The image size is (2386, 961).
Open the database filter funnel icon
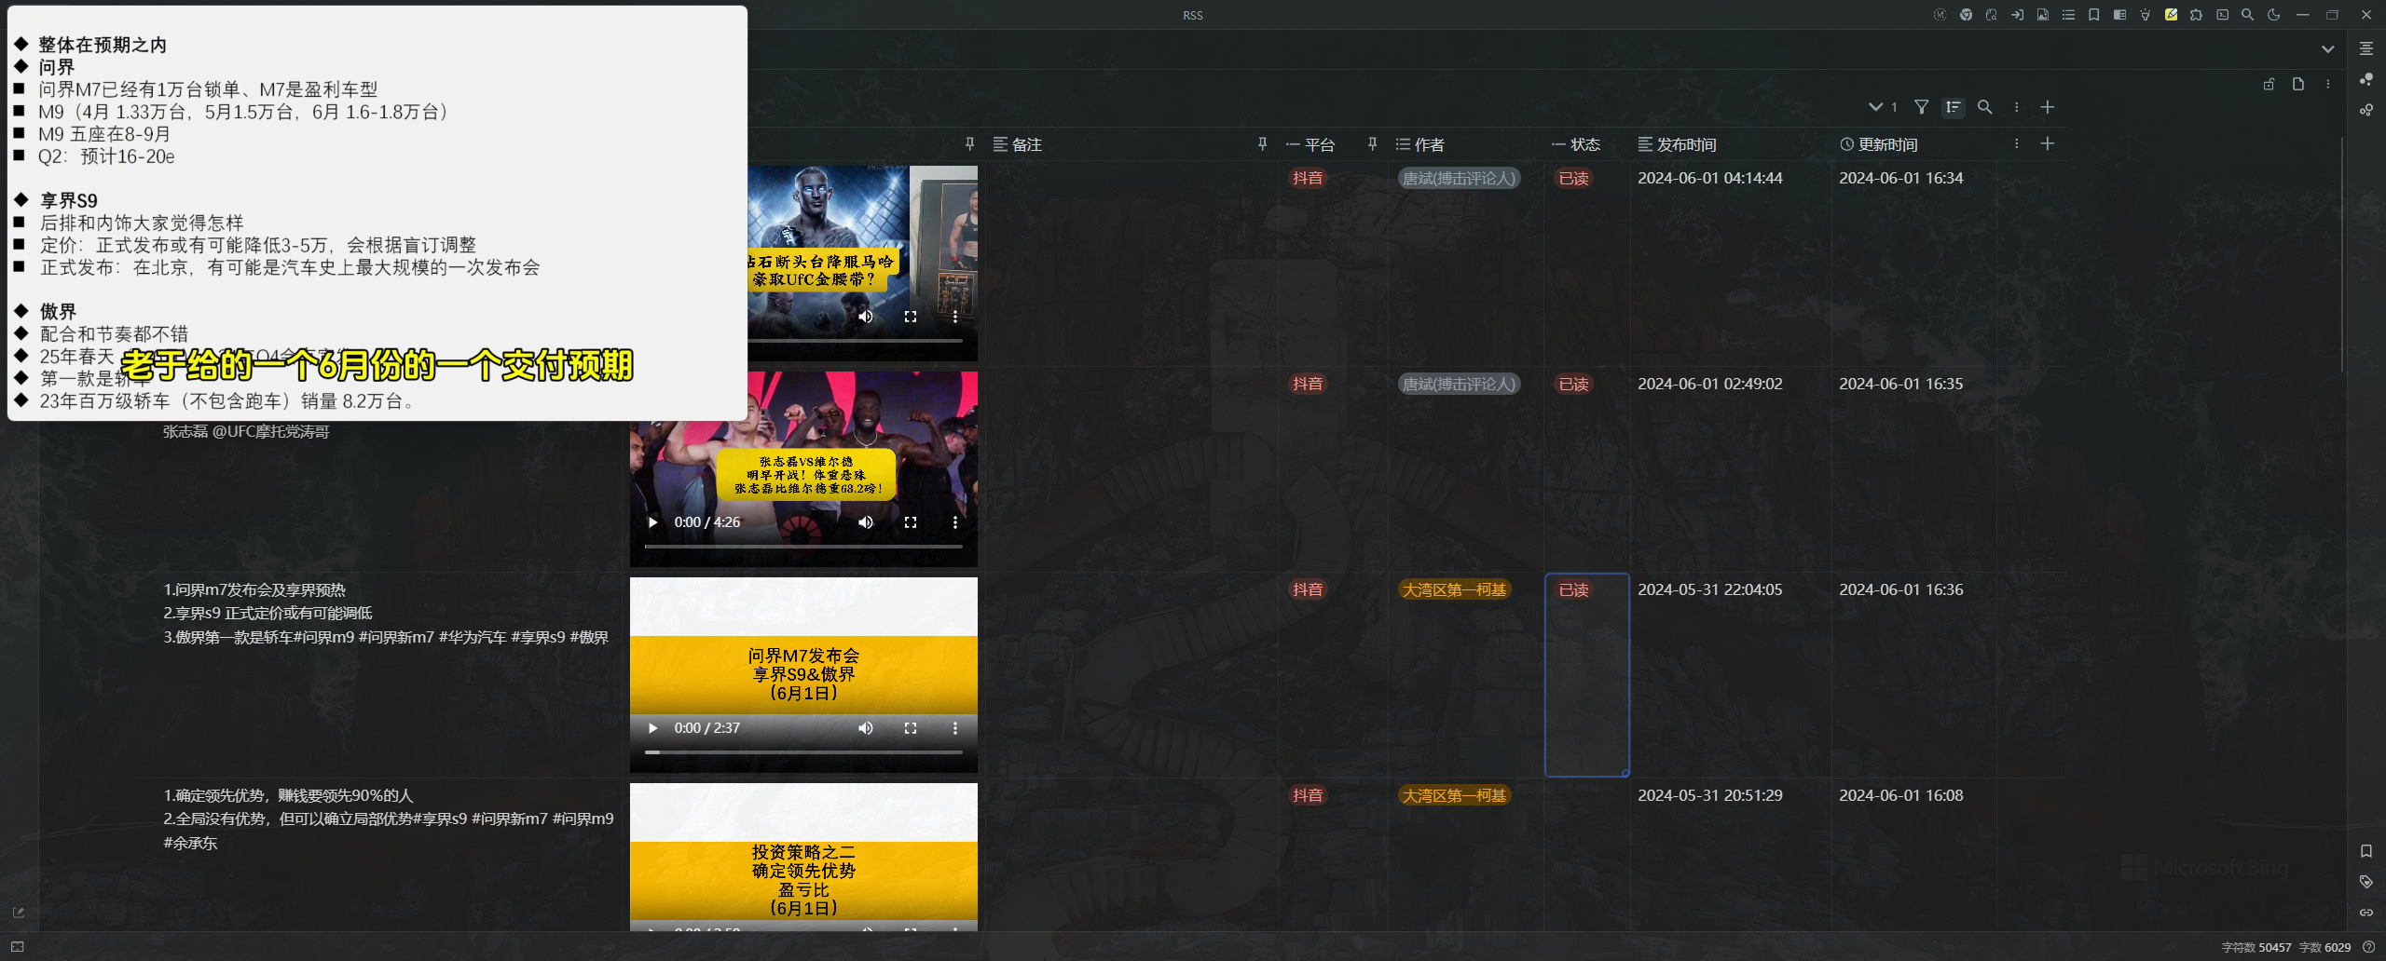[1922, 107]
